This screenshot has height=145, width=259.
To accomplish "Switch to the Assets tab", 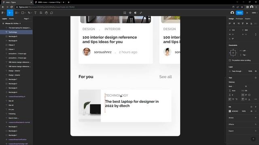I will click(11, 19).
